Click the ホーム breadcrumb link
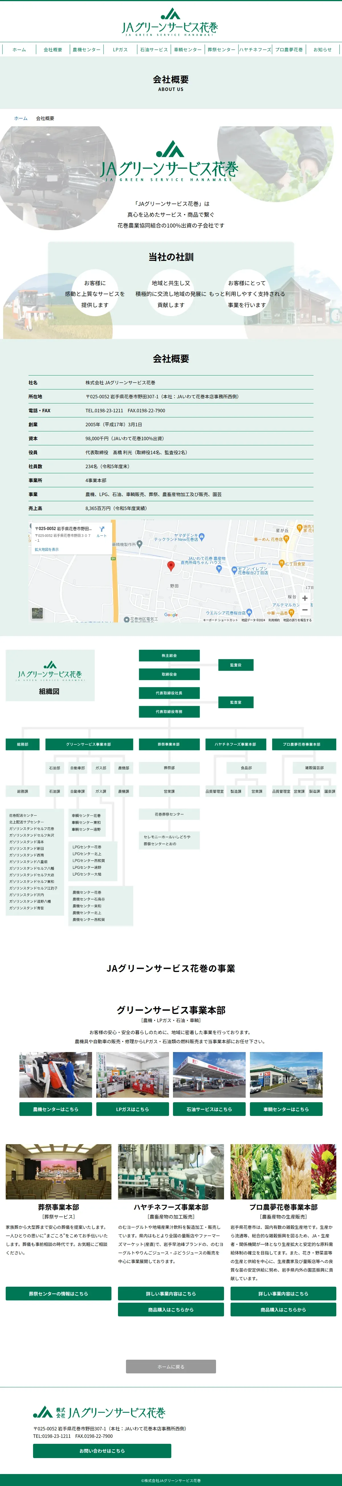 [21, 118]
